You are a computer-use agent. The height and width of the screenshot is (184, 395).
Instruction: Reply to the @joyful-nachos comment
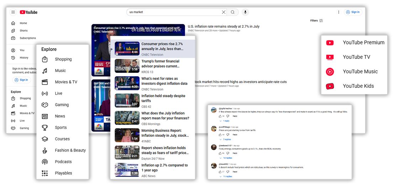[x=235, y=116]
